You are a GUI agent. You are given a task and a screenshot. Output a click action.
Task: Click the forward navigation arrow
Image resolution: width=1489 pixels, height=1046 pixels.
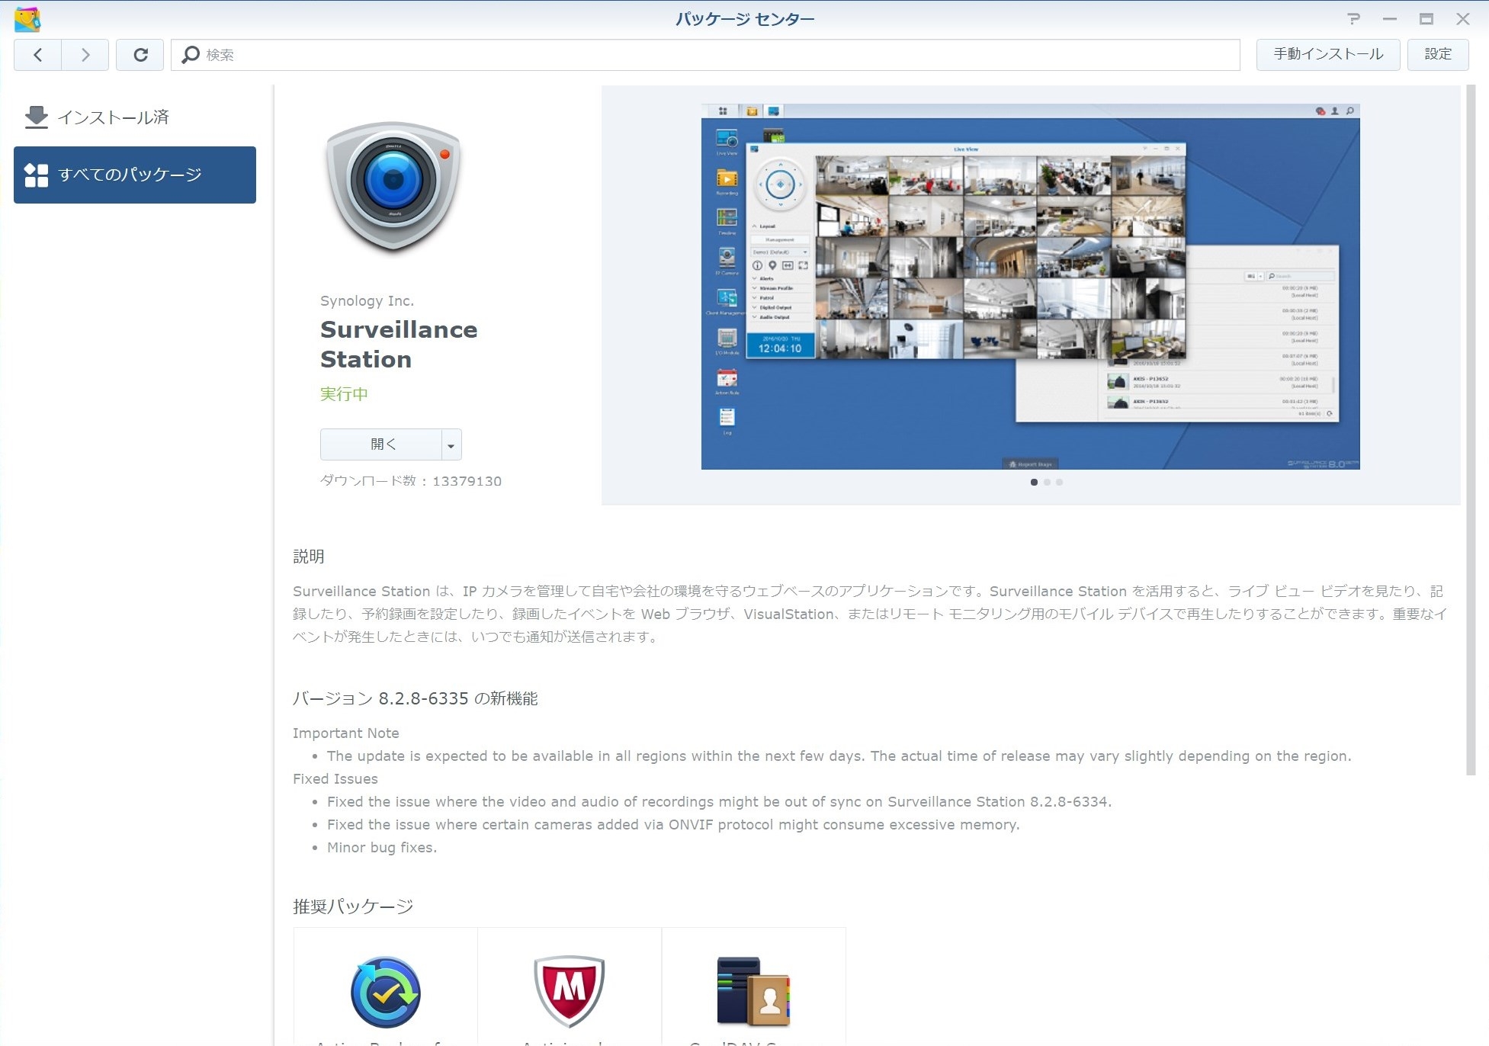tap(85, 55)
